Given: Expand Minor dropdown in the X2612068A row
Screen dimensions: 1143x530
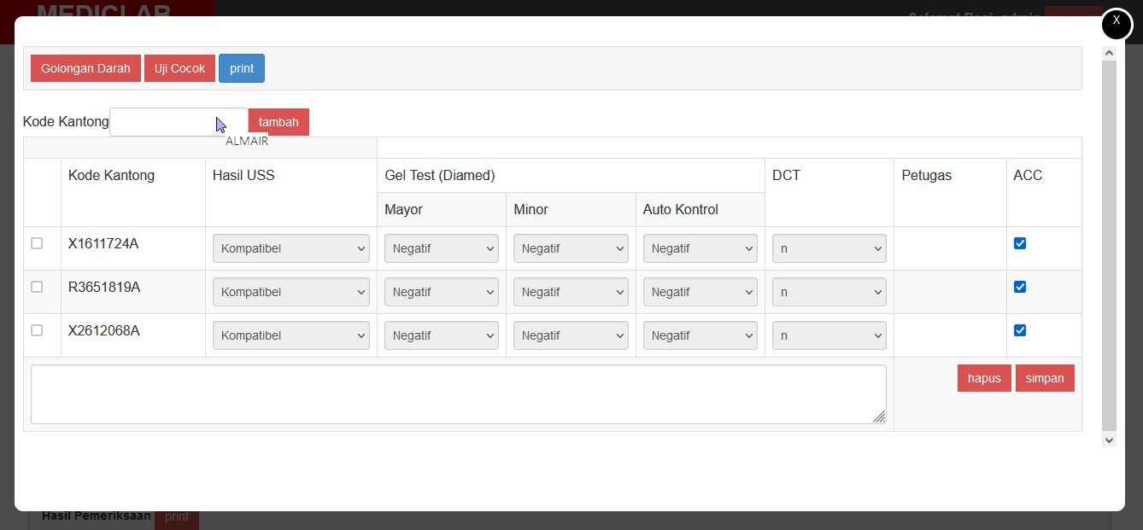Looking at the screenshot, I should (x=570, y=335).
